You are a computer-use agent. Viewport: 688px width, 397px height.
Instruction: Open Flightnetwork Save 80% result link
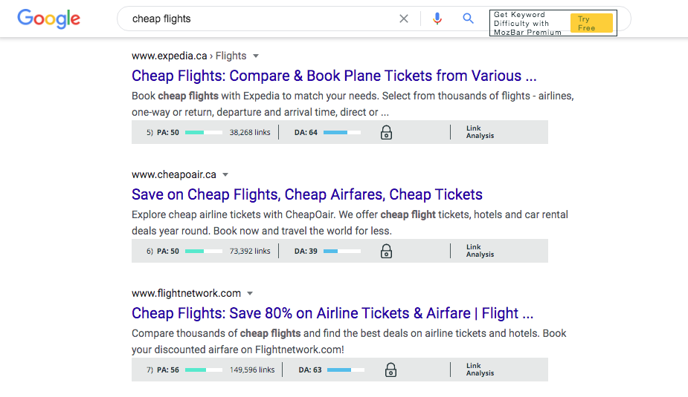332,313
